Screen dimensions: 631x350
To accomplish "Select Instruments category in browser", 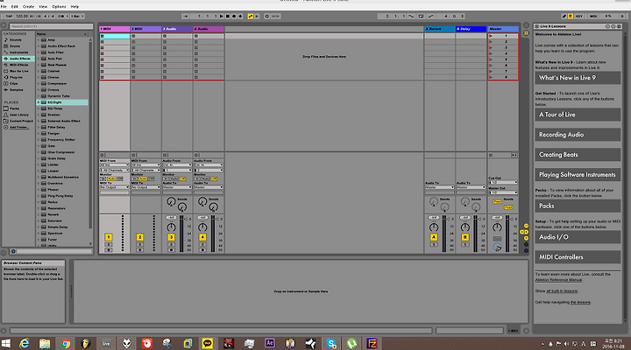I will click(x=19, y=52).
